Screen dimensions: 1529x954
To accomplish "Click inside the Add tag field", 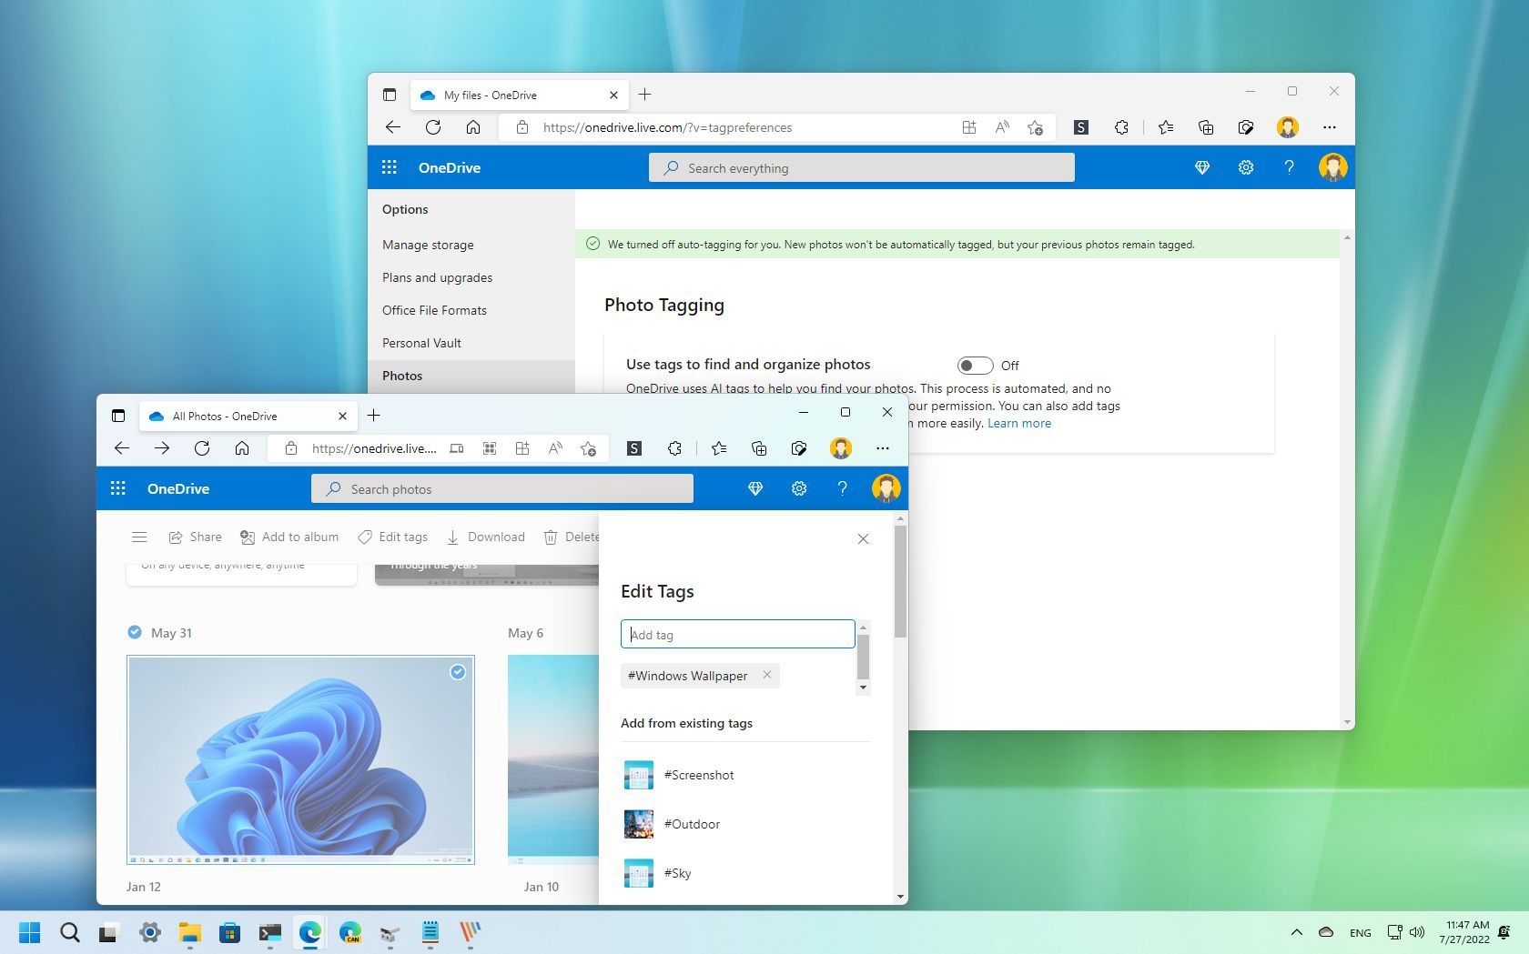I will 737,634.
